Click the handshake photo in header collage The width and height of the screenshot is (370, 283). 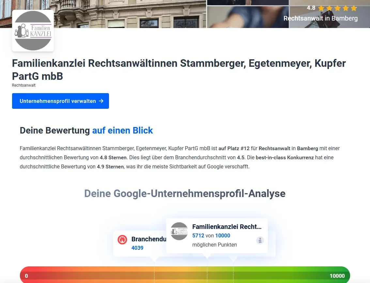248,17
